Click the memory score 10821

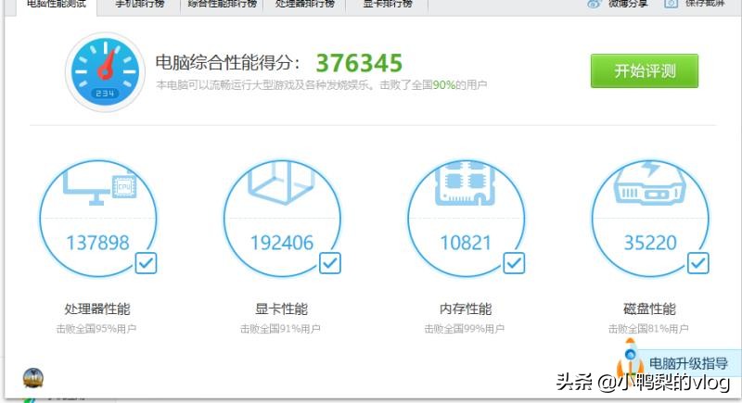pyautogui.click(x=466, y=243)
